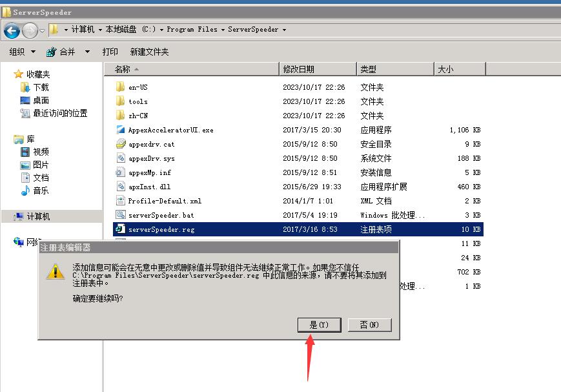Select the appexdrv.cat file icon
The width and height of the screenshot is (561, 392).
click(120, 144)
